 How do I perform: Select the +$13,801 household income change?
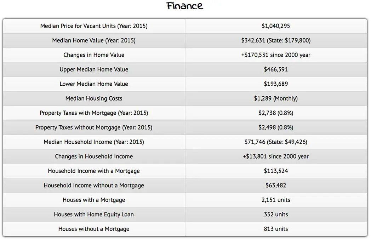(x=276, y=157)
